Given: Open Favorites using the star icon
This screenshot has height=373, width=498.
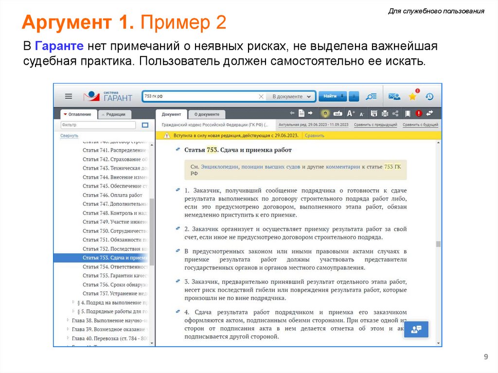Looking at the screenshot, I should click(412, 96).
